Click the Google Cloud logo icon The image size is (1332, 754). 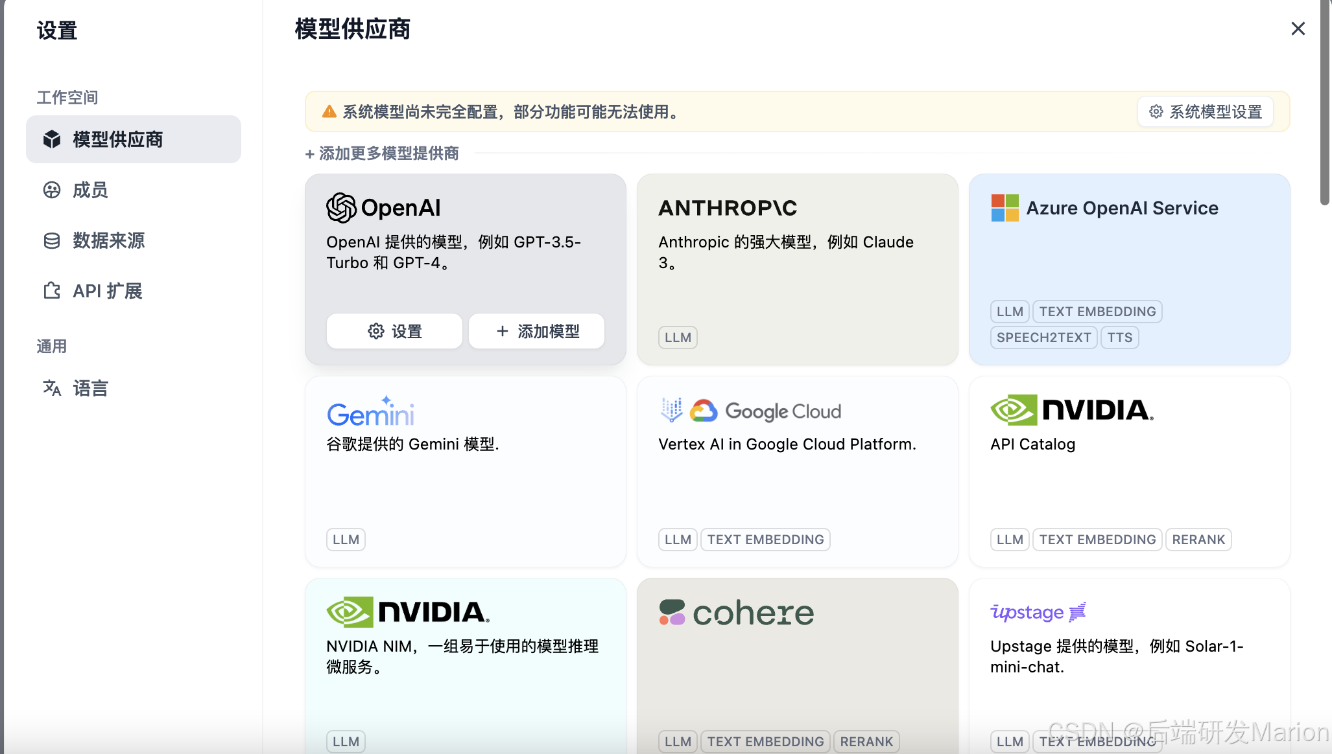pyautogui.click(x=703, y=411)
